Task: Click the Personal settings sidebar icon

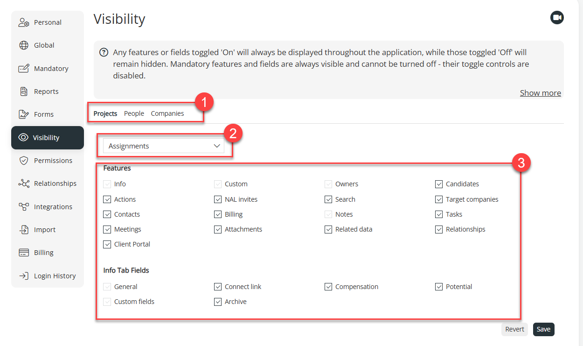Action: coord(24,22)
